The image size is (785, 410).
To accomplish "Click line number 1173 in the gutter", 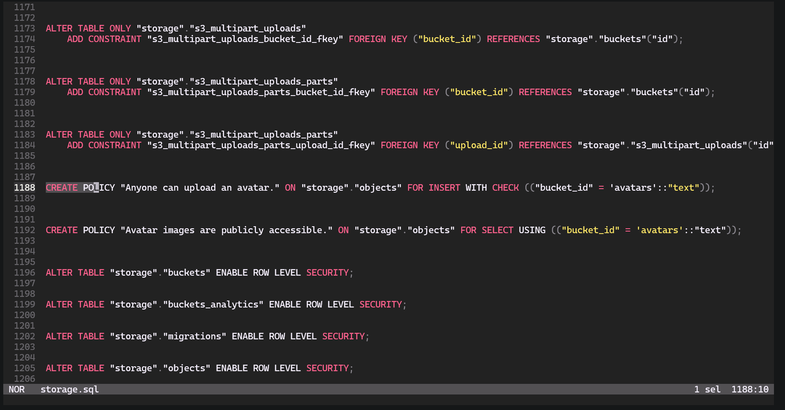I will click(25, 28).
